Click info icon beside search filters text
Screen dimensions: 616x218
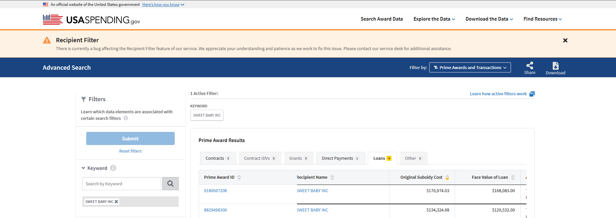(x=126, y=118)
